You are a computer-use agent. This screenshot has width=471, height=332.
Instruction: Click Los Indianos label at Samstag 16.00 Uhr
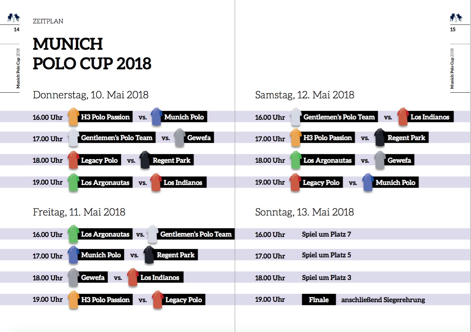tap(430, 117)
